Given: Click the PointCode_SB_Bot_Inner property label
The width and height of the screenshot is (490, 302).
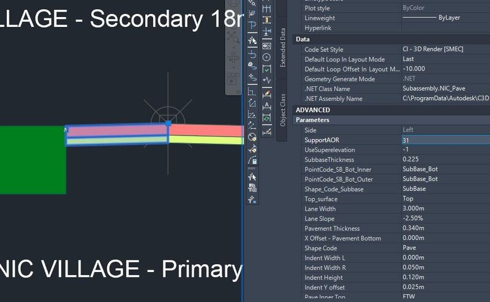Looking at the screenshot, I should (338, 169).
